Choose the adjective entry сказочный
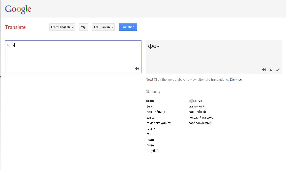Screen dimensions: 286x170 (196, 106)
